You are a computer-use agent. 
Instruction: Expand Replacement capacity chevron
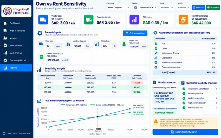coord(217,103)
